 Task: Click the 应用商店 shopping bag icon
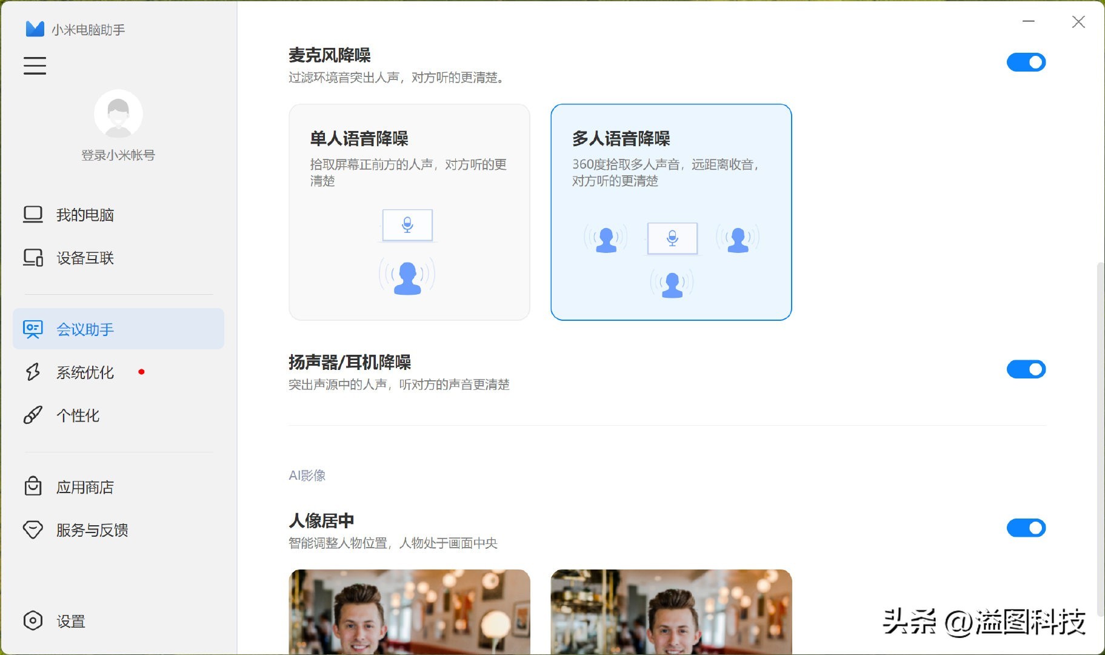click(x=33, y=486)
